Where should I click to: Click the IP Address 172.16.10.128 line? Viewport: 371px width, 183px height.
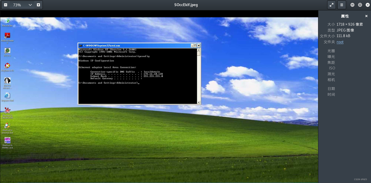point(126,74)
